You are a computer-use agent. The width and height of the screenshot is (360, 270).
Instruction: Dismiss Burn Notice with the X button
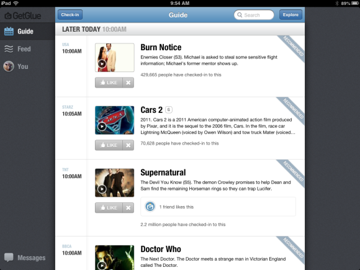pyautogui.click(x=128, y=83)
